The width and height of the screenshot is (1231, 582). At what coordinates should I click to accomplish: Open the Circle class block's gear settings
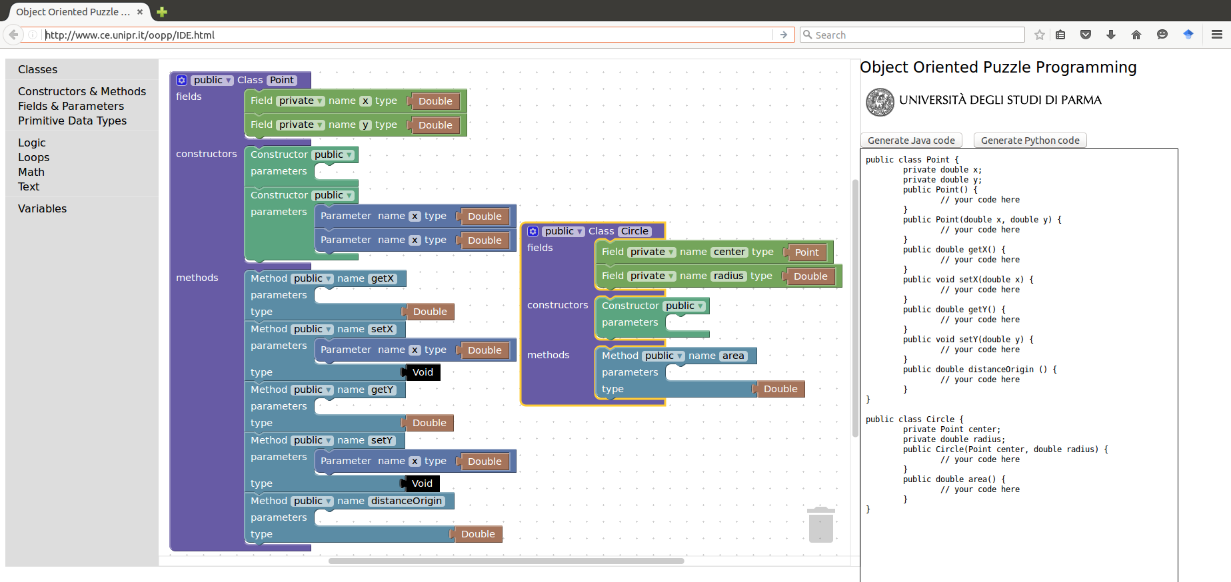click(533, 231)
